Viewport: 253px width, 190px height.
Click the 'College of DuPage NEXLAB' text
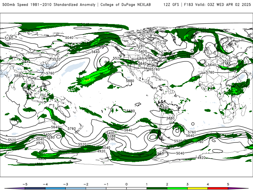click(x=126, y=4)
